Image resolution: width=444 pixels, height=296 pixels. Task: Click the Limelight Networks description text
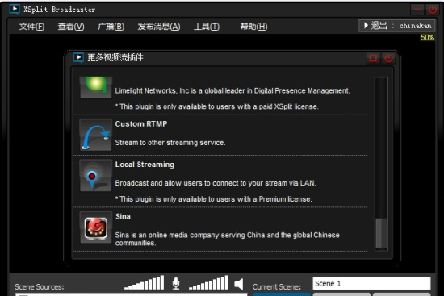(x=232, y=90)
